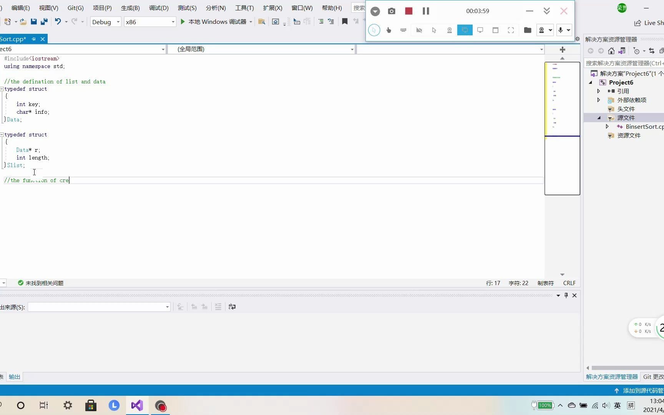Uncomment selected lines via toolbar icon

331,22
